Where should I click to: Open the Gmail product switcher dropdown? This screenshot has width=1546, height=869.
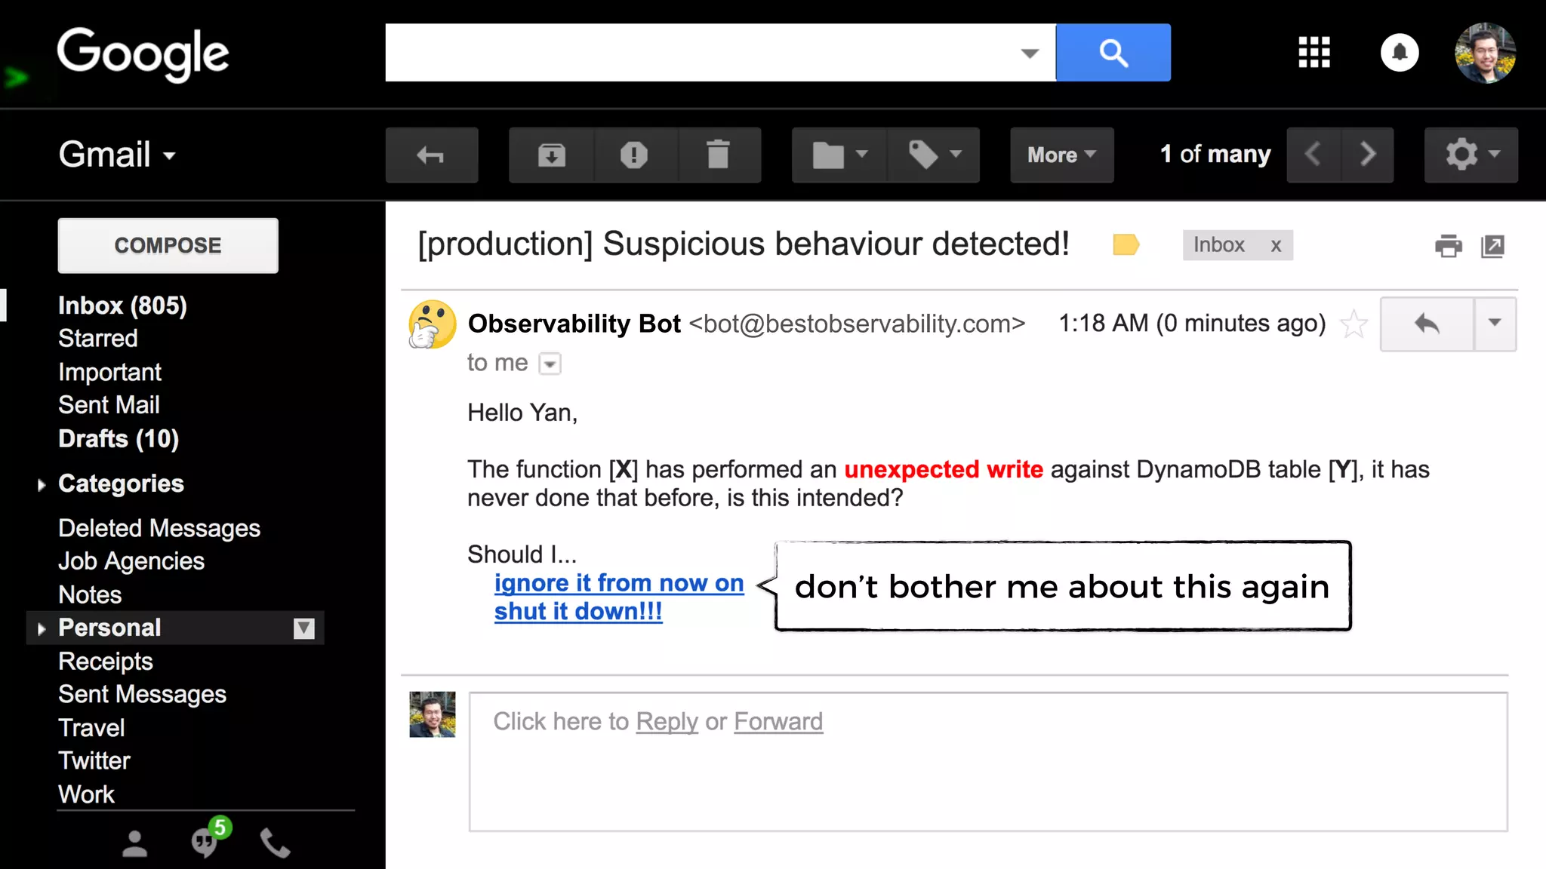tap(118, 155)
